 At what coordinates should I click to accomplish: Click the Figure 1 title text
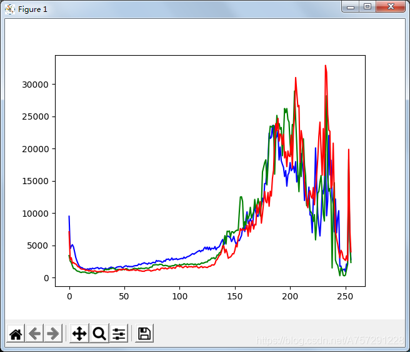(x=32, y=9)
